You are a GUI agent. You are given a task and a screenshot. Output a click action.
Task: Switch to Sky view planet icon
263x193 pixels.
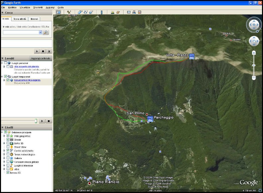point(118,12)
